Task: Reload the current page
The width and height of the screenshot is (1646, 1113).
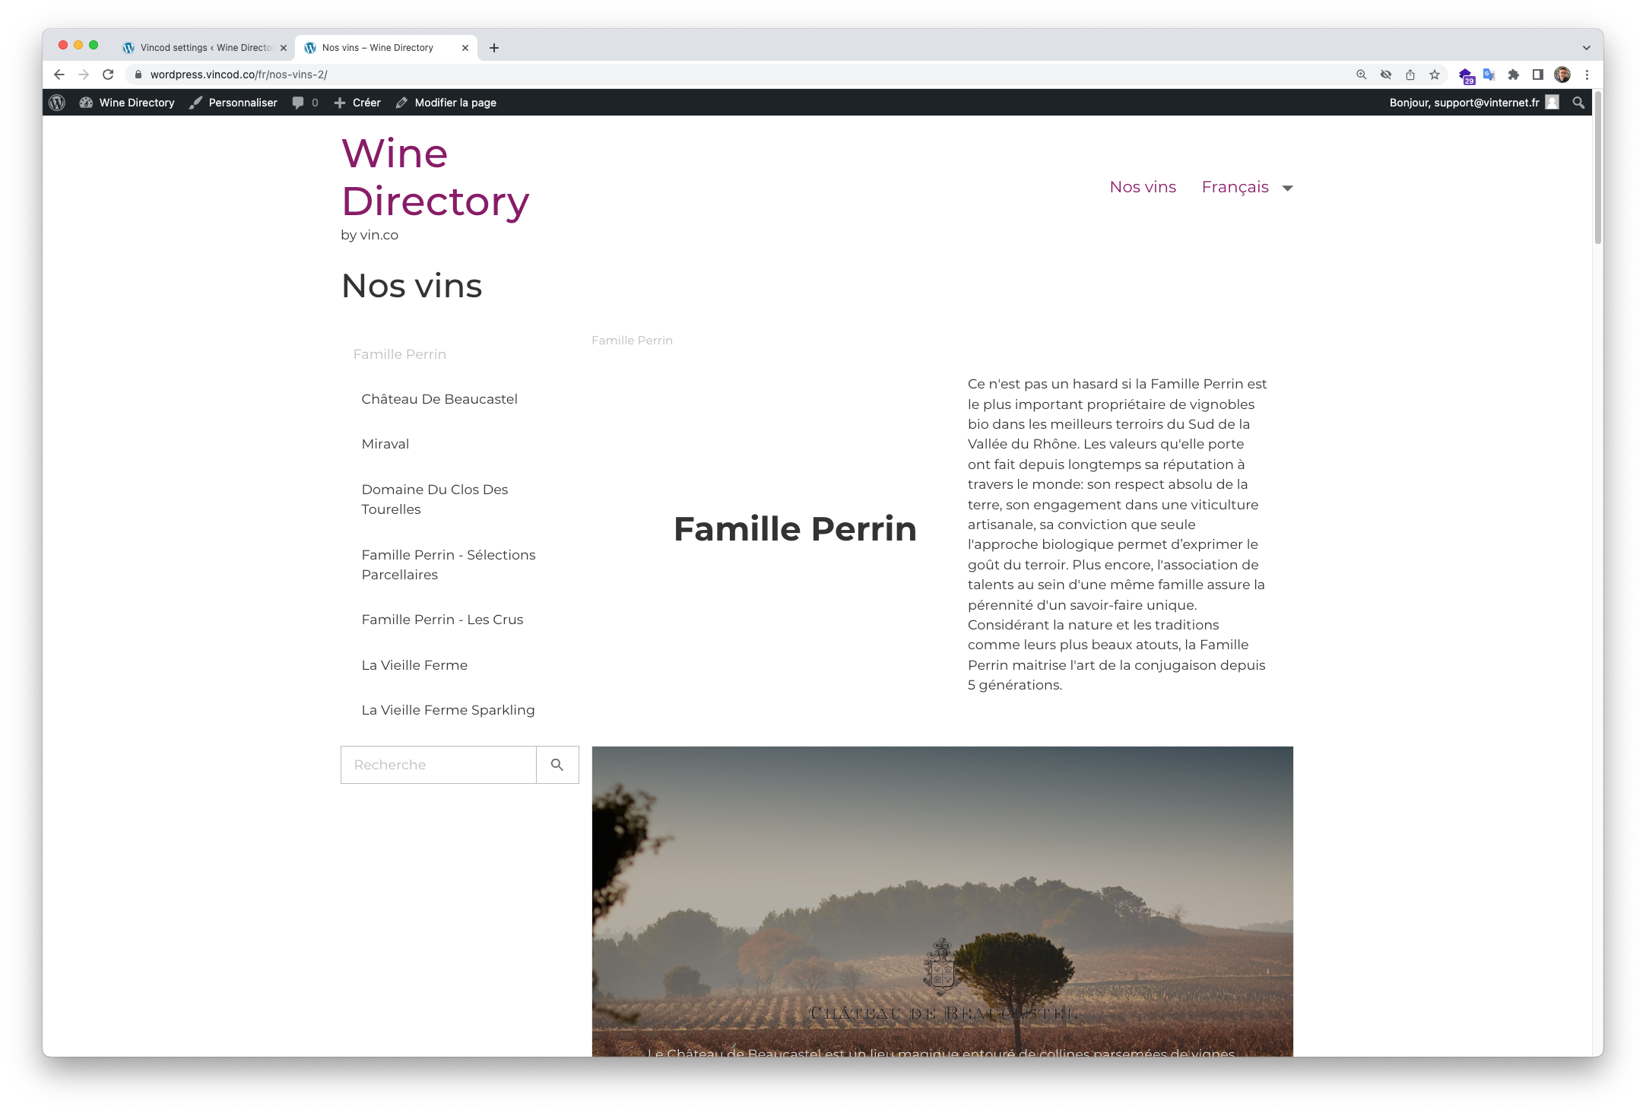Action: 108,75
